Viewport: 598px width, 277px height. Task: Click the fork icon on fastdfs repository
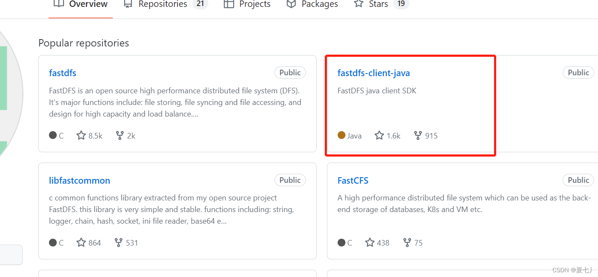click(x=120, y=135)
